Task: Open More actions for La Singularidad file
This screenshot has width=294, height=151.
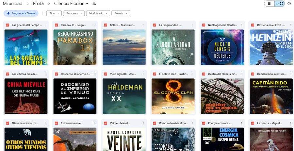Action: [x=192, y=25]
